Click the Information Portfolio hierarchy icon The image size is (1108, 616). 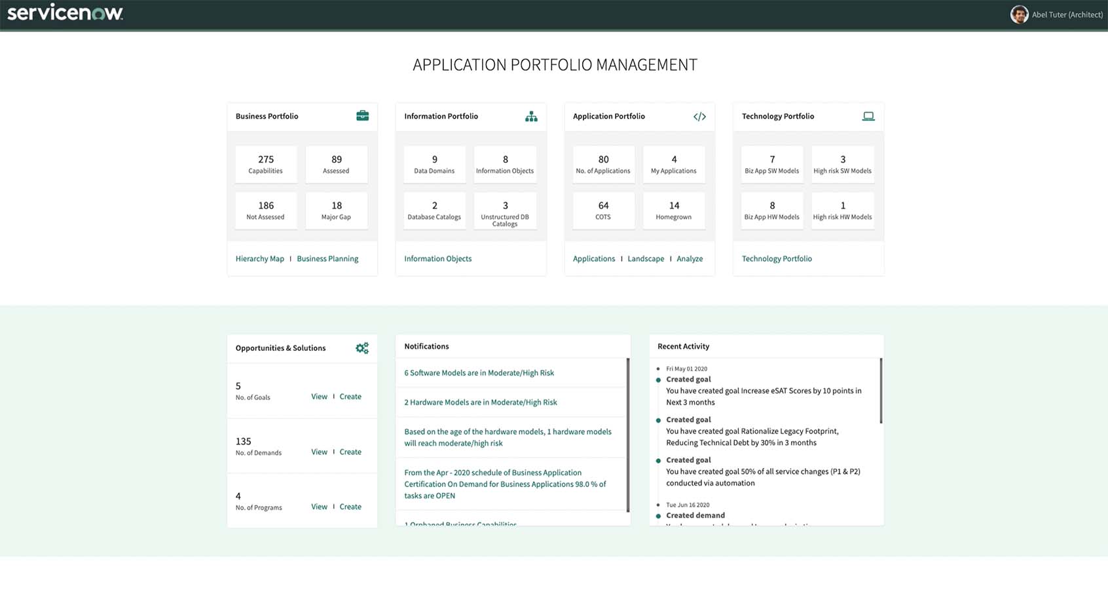coord(531,117)
